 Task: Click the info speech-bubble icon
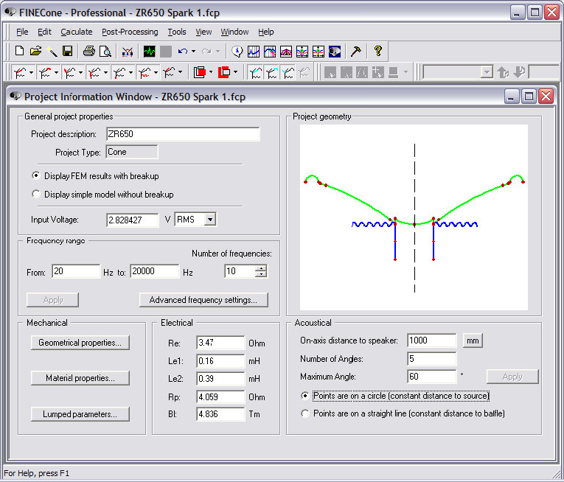coord(237,52)
